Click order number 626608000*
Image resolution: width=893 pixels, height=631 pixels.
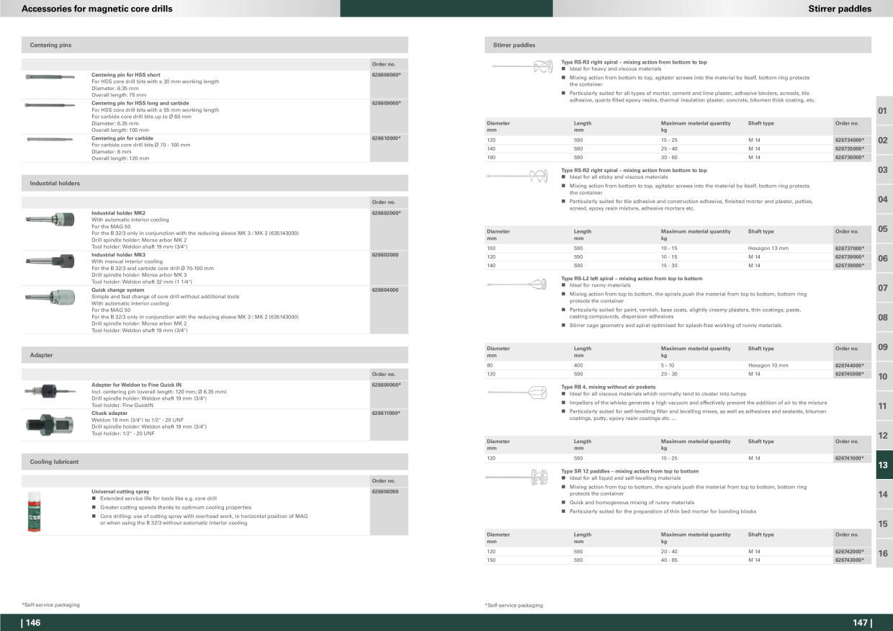pos(386,75)
